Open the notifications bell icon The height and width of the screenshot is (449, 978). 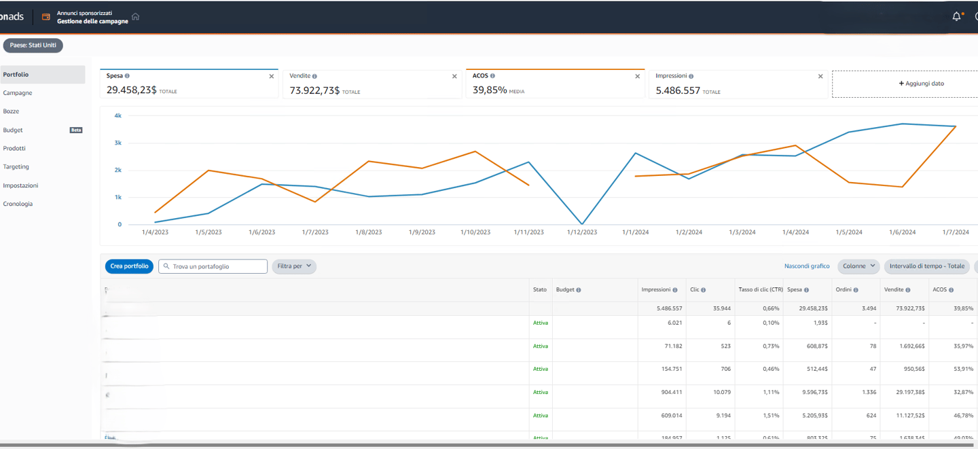(x=956, y=16)
